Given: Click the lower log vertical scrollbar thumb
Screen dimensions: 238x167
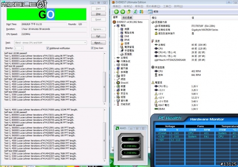Looking at the screenshot, I should pyautogui.click(x=104, y=141).
